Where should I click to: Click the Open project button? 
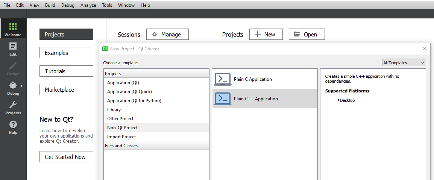point(307,34)
